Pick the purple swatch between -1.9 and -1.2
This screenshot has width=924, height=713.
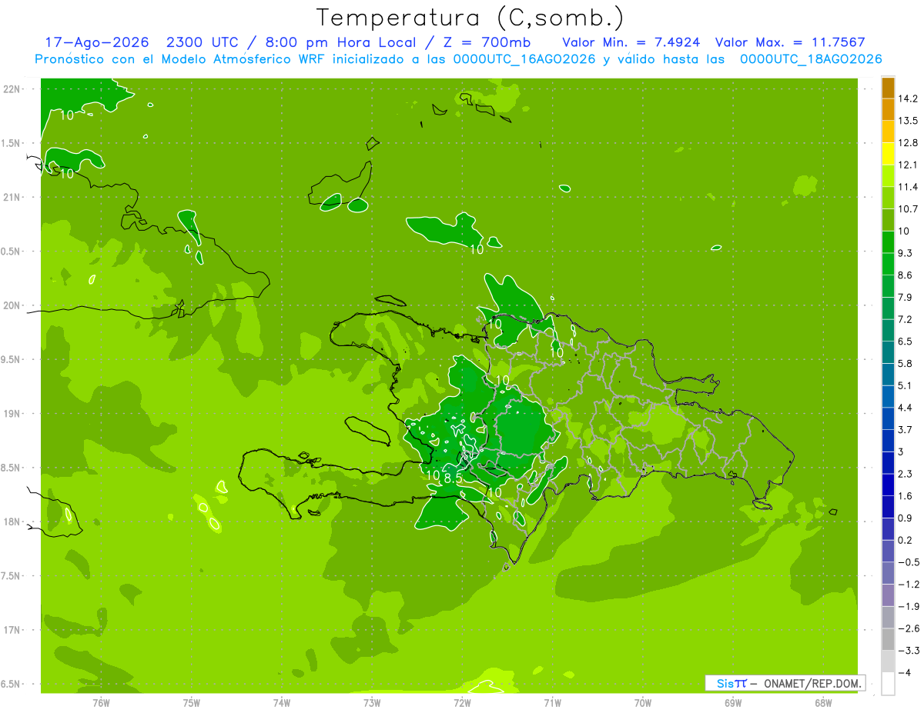(888, 595)
